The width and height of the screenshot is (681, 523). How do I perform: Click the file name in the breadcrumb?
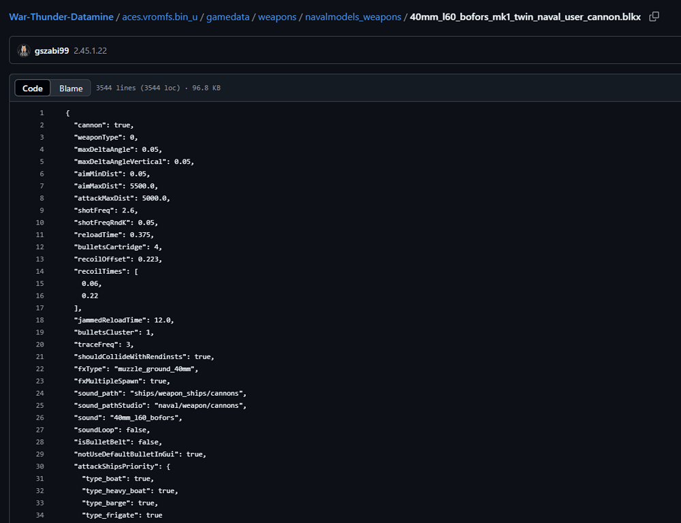tap(525, 17)
